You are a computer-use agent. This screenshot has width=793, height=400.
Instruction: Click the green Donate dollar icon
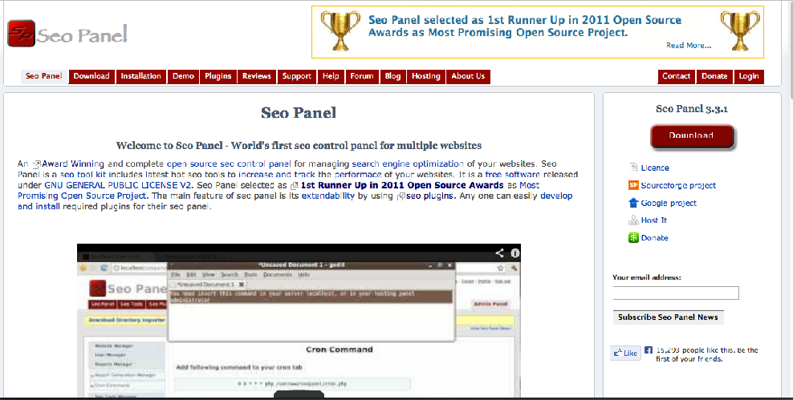pyautogui.click(x=633, y=237)
